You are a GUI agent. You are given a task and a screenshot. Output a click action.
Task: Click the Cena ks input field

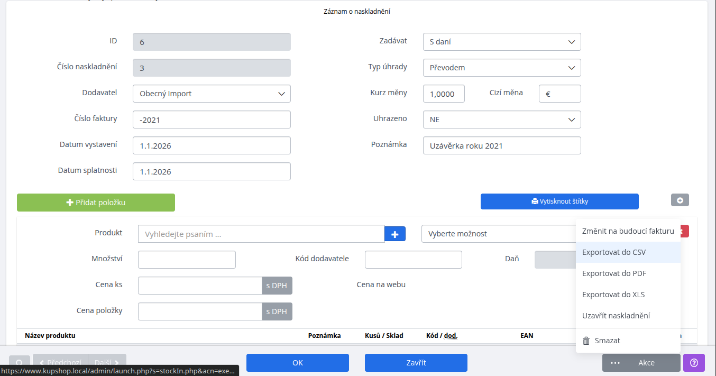(200, 286)
